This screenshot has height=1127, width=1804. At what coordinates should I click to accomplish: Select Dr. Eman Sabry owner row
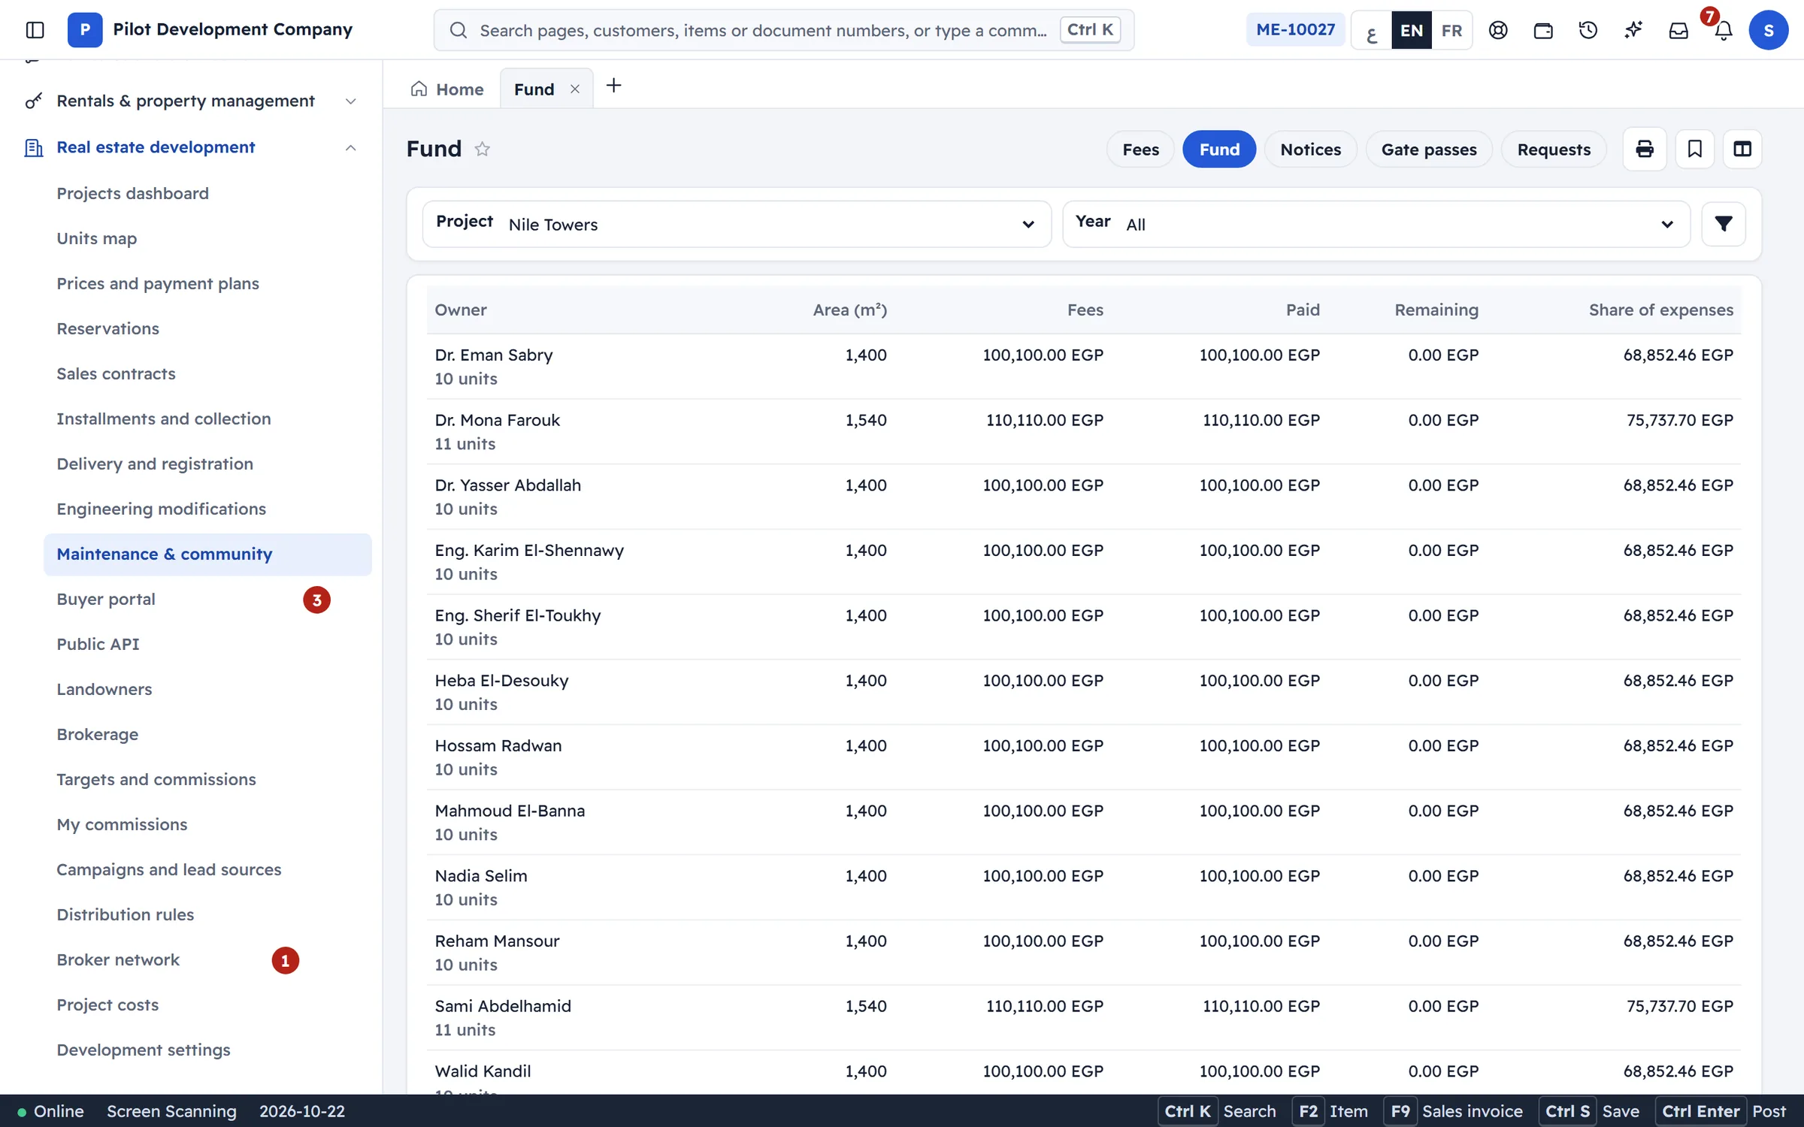(x=1083, y=367)
